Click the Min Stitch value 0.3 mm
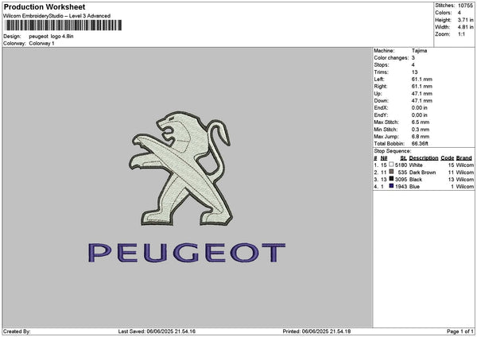The height and width of the screenshot is (337, 477). click(x=421, y=130)
